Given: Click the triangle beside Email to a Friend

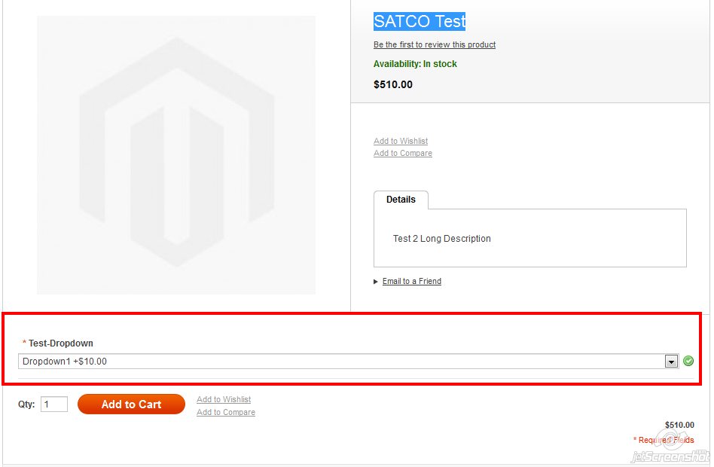Looking at the screenshot, I should point(376,282).
